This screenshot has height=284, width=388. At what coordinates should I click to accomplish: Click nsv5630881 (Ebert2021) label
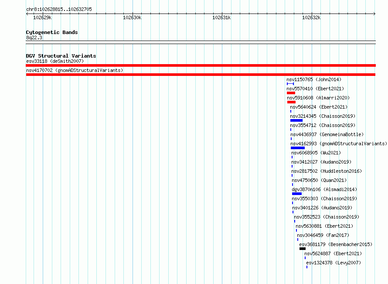[x=324, y=226]
